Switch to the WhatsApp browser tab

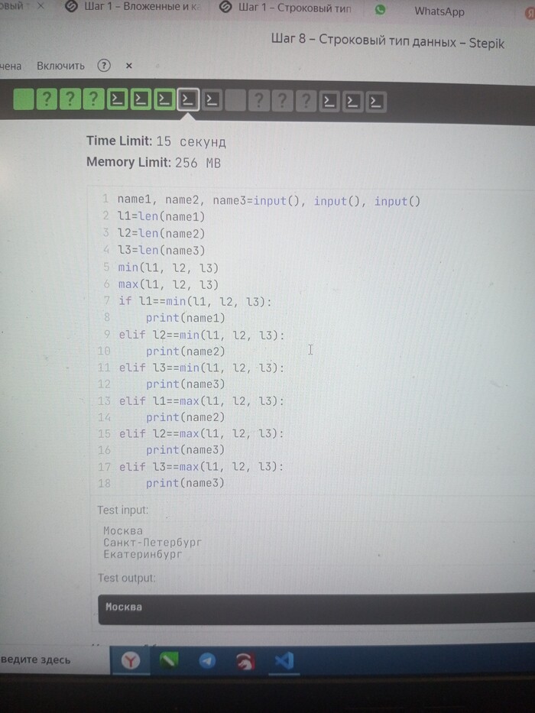click(x=439, y=11)
